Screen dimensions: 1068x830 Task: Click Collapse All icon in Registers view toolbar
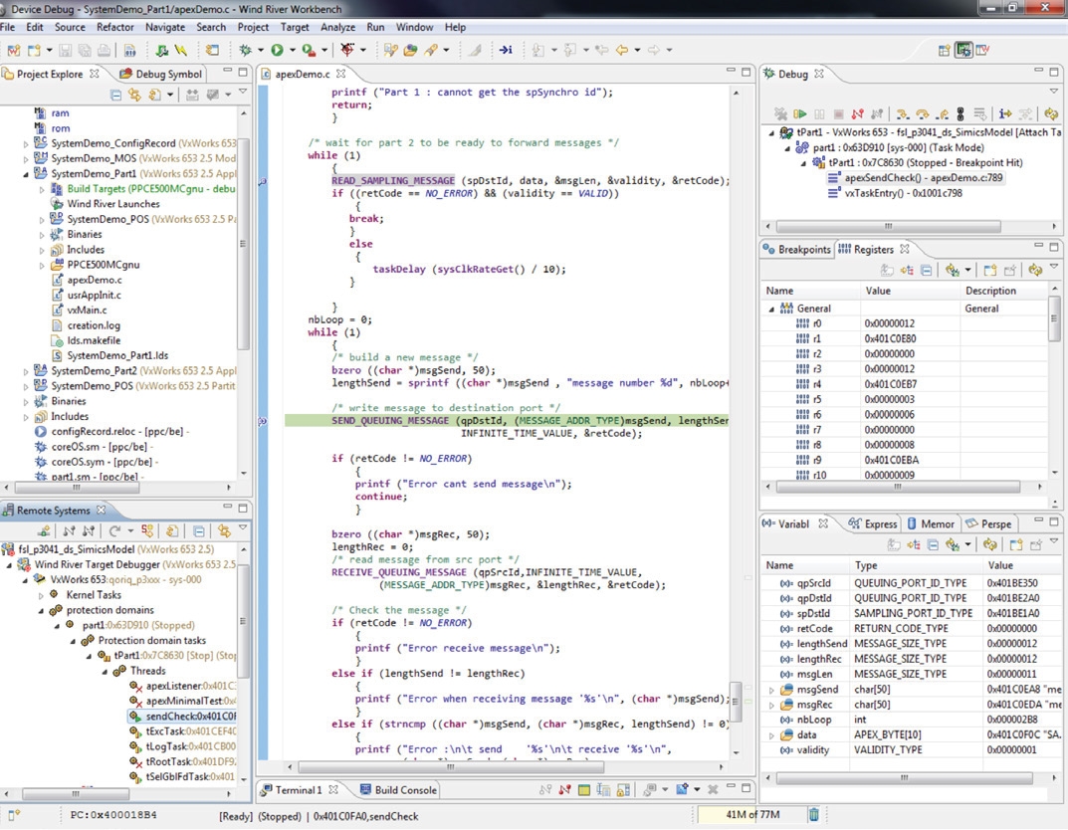point(927,271)
